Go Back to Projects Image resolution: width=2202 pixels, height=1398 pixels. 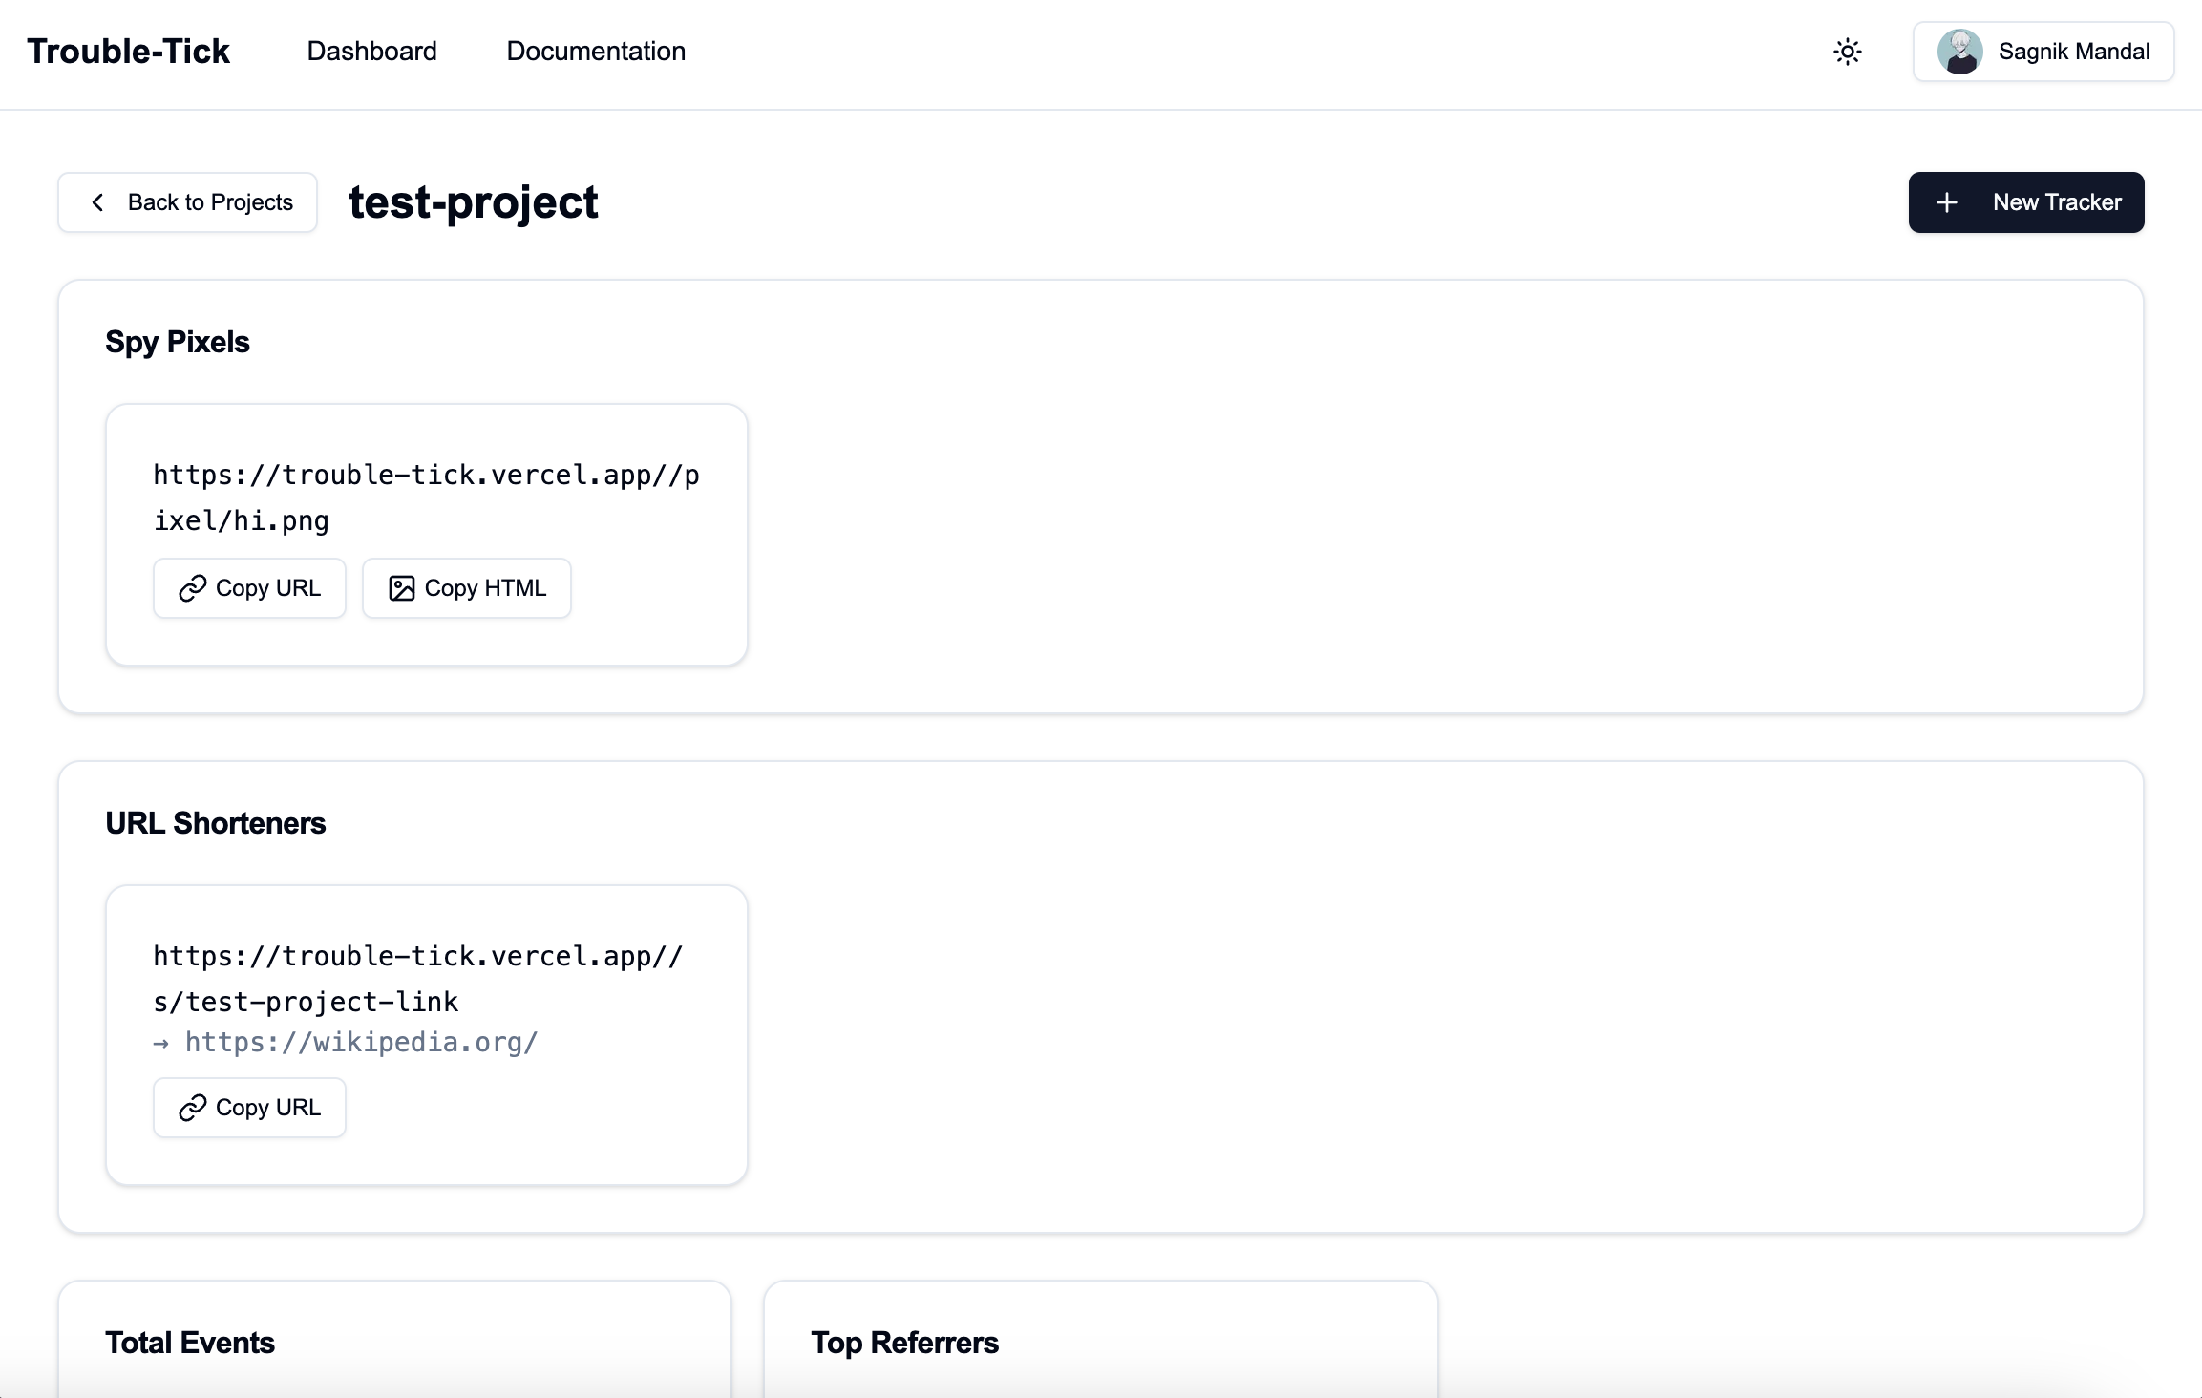[188, 202]
